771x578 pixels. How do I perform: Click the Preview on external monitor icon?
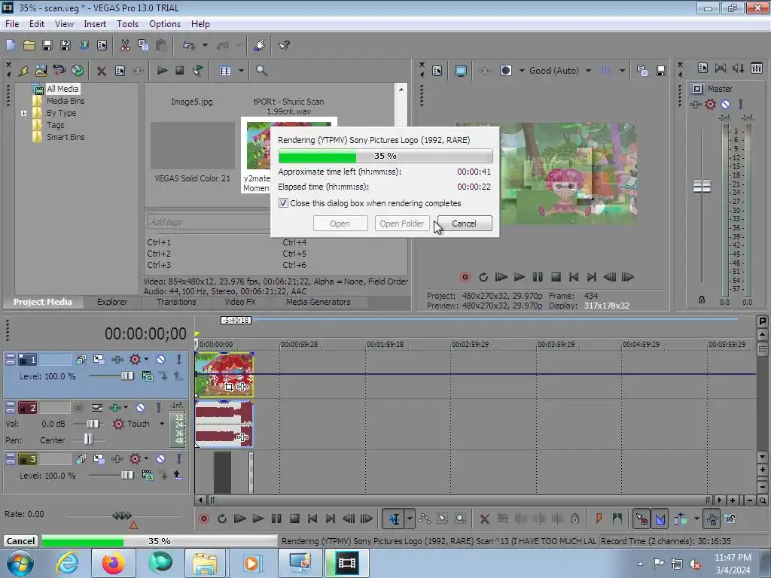(x=461, y=71)
